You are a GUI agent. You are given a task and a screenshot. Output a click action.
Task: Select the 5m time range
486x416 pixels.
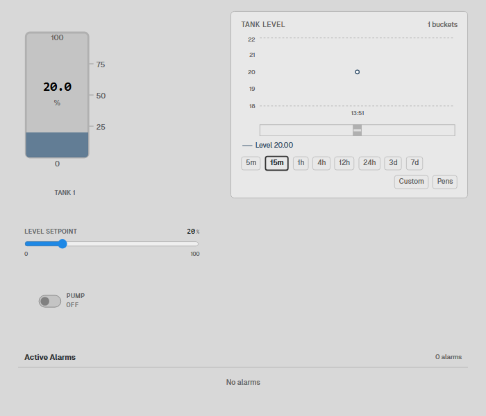pos(251,163)
